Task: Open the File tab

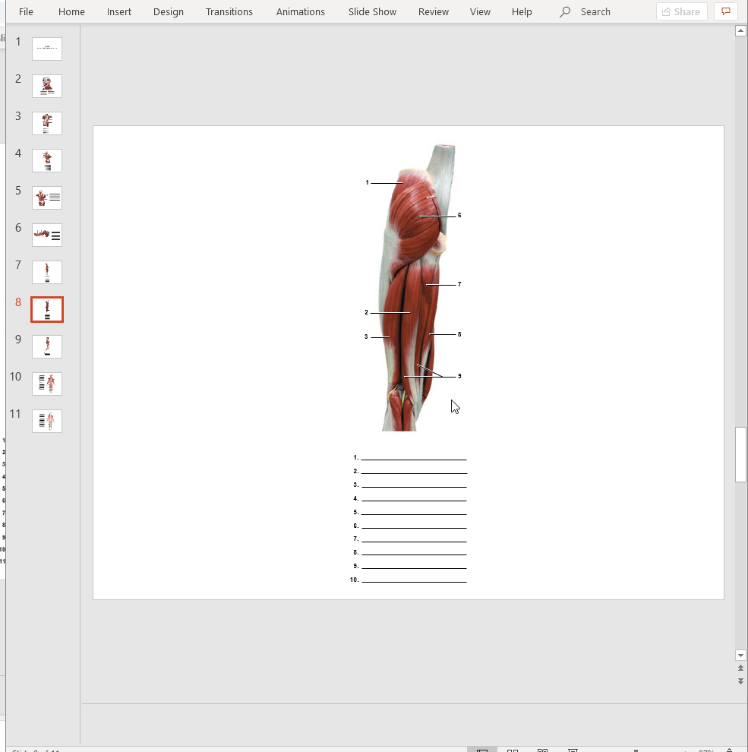Action: 26,11
